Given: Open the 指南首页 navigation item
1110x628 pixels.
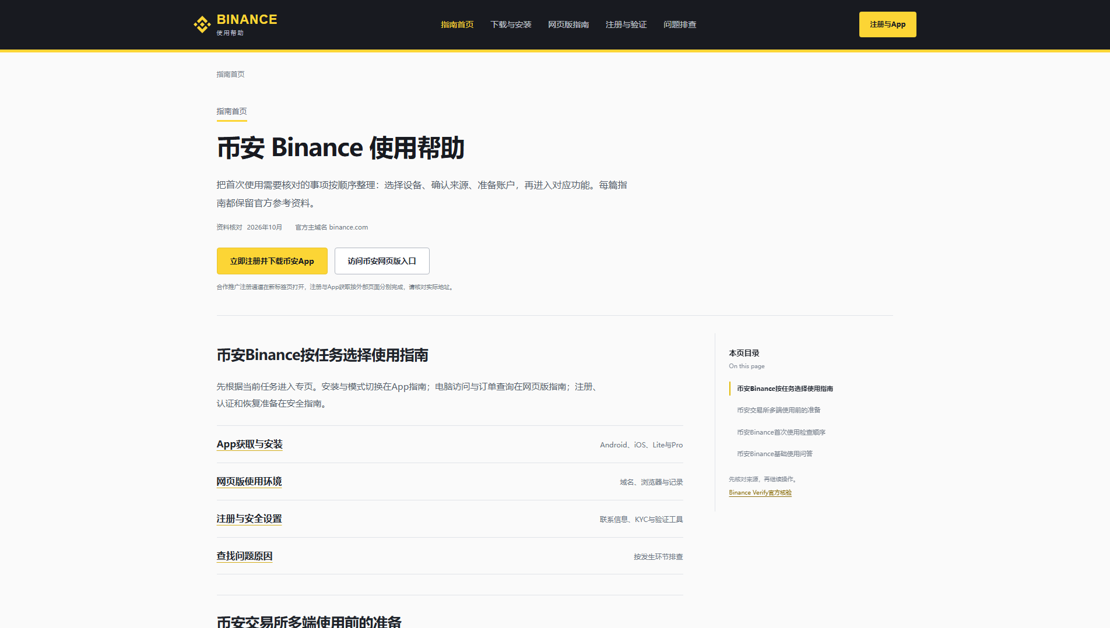Looking at the screenshot, I should click(457, 24).
